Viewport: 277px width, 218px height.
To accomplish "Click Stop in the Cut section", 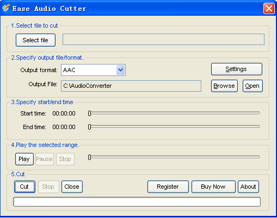I will [48, 187].
